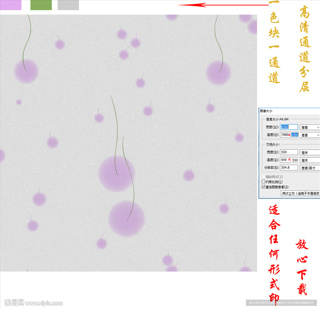Click the pixel 高度(H) field showing 7680

tap(289, 135)
